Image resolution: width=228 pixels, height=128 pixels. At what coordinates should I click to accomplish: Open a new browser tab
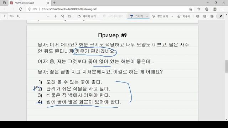[54, 3]
